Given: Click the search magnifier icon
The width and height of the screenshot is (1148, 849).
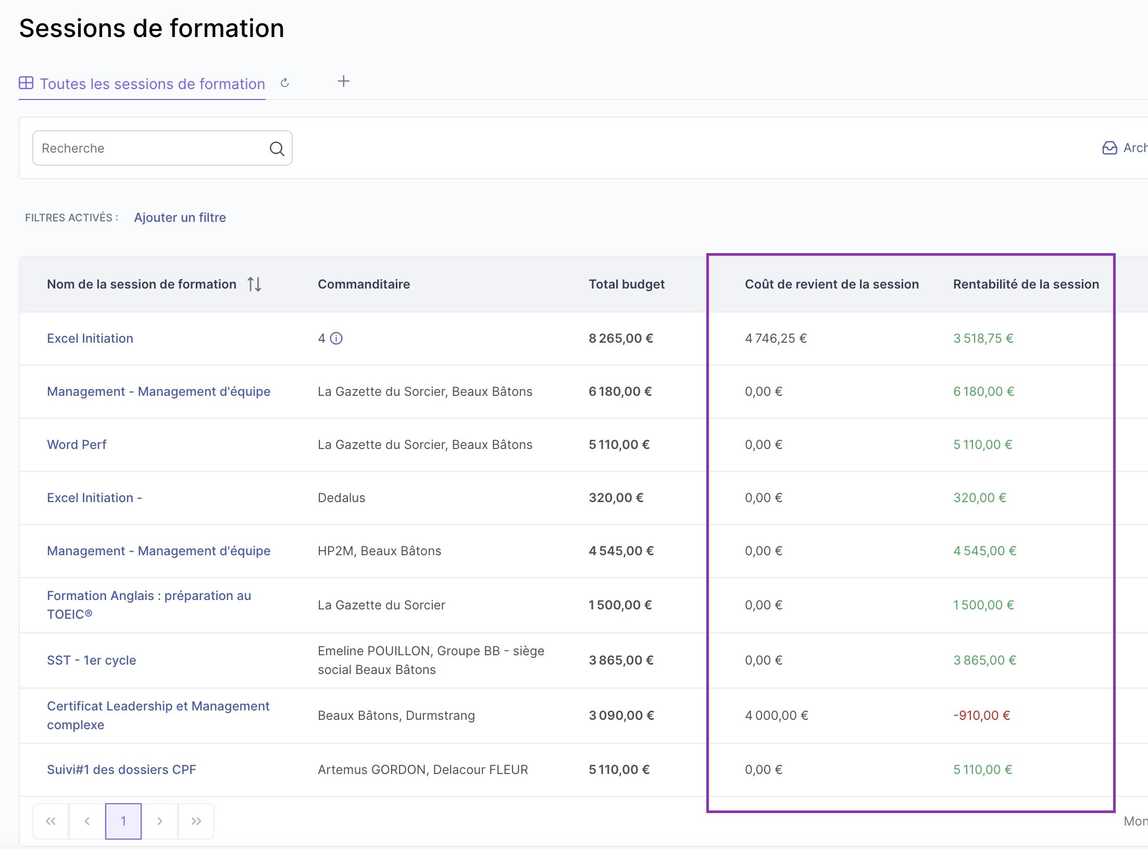Looking at the screenshot, I should point(277,148).
